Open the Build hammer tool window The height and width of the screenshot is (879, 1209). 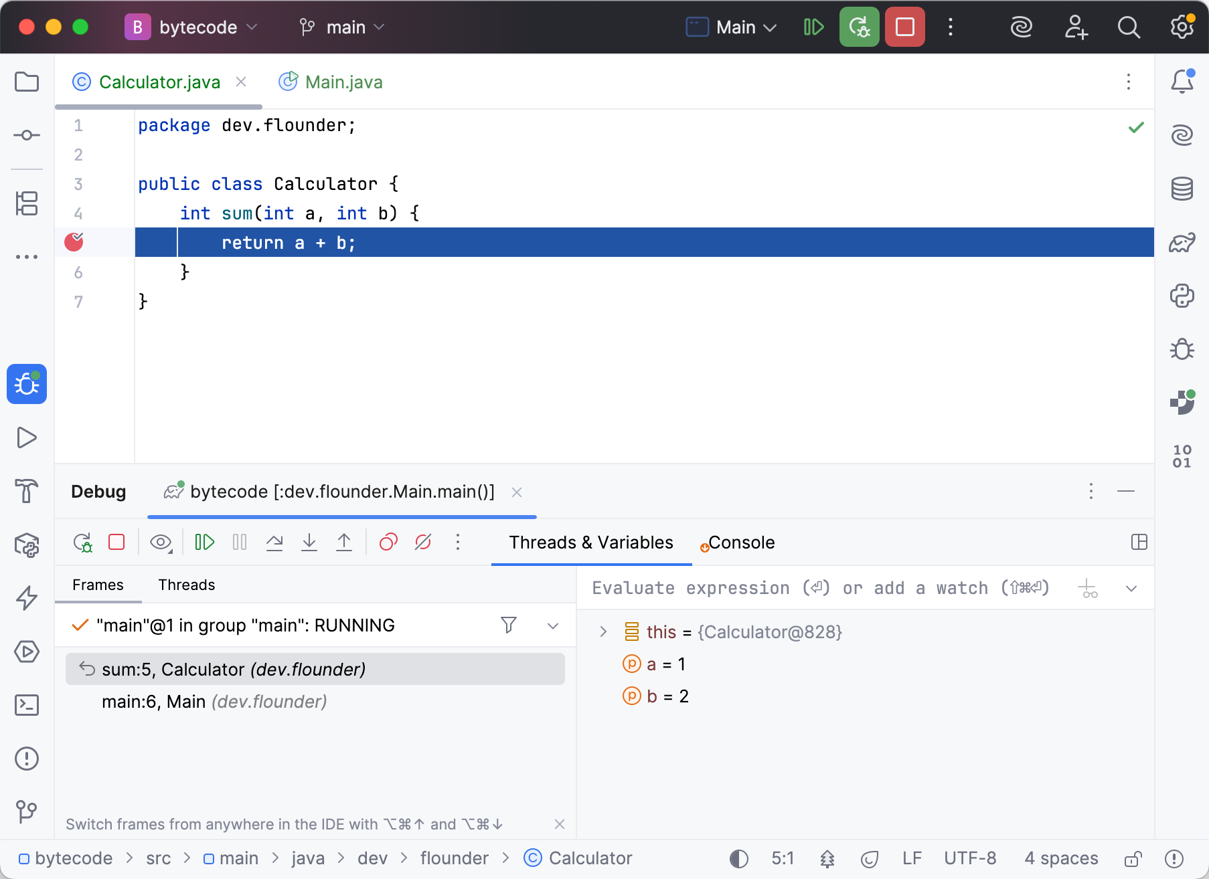click(27, 491)
